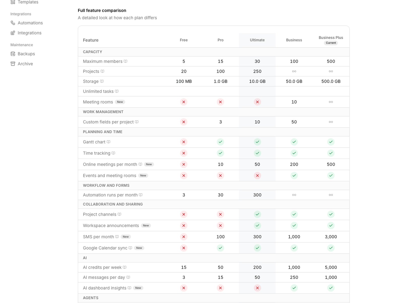Click the red cross for Meeting rooms under Free

pos(184,102)
